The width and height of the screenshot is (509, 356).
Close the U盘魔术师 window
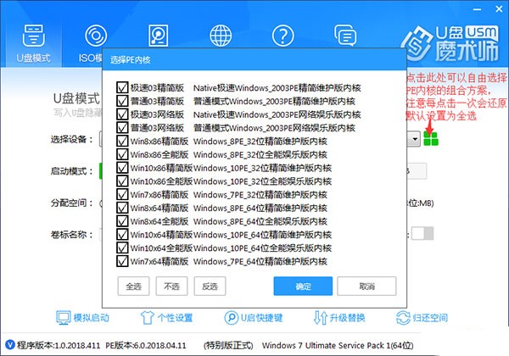click(x=499, y=9)
